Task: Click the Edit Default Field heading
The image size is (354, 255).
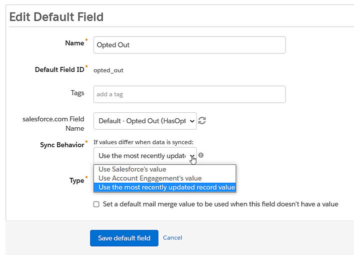Action: [56, 17]
